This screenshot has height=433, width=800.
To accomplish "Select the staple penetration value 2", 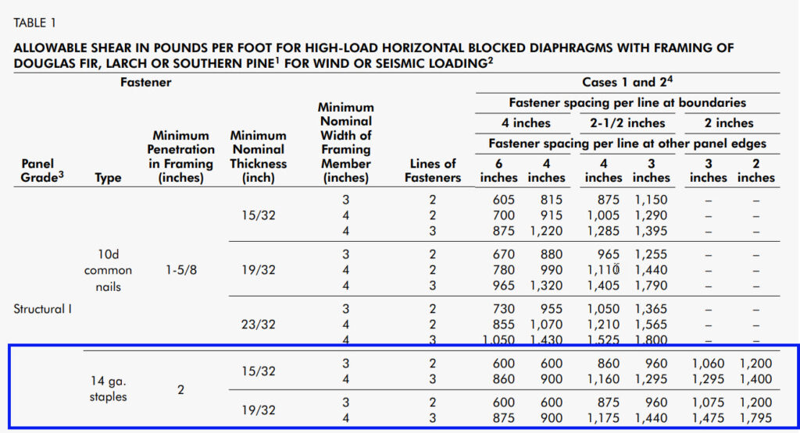I will pyautogui.click(x=180, y=390).
